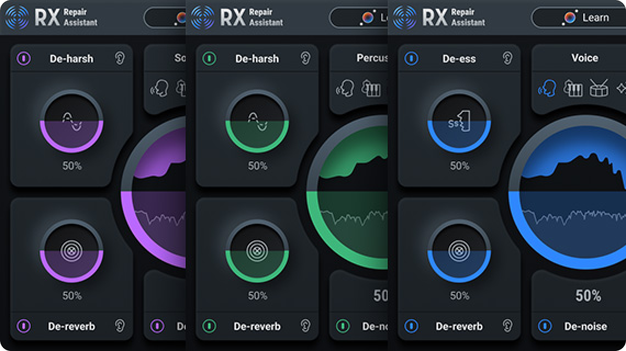Click the large green main amount dial
The width and height of the screenshot is (626, 351).
coord(347,193)
